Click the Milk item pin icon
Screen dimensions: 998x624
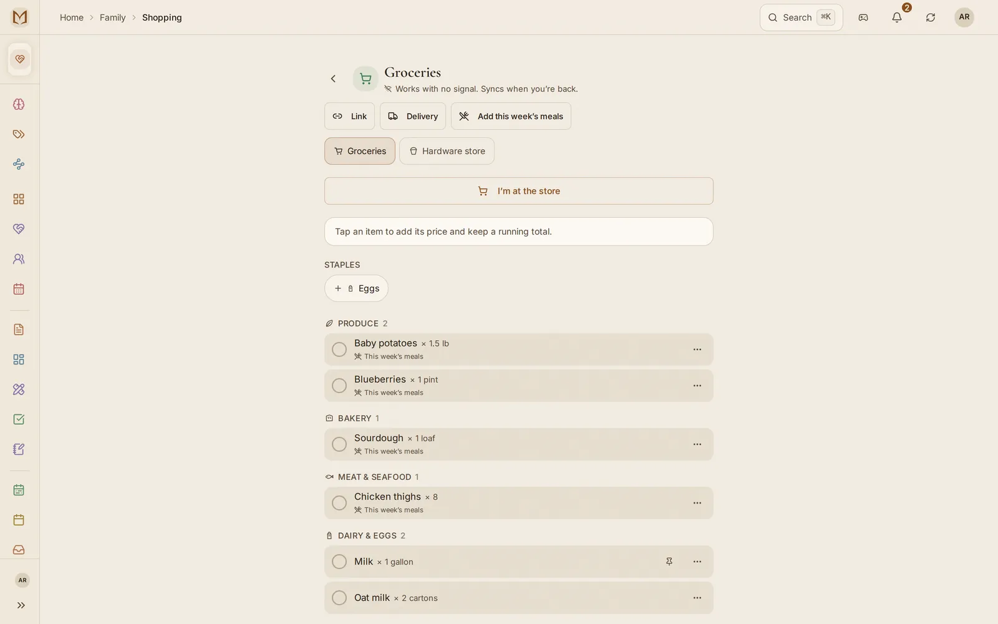click(669, 562)
